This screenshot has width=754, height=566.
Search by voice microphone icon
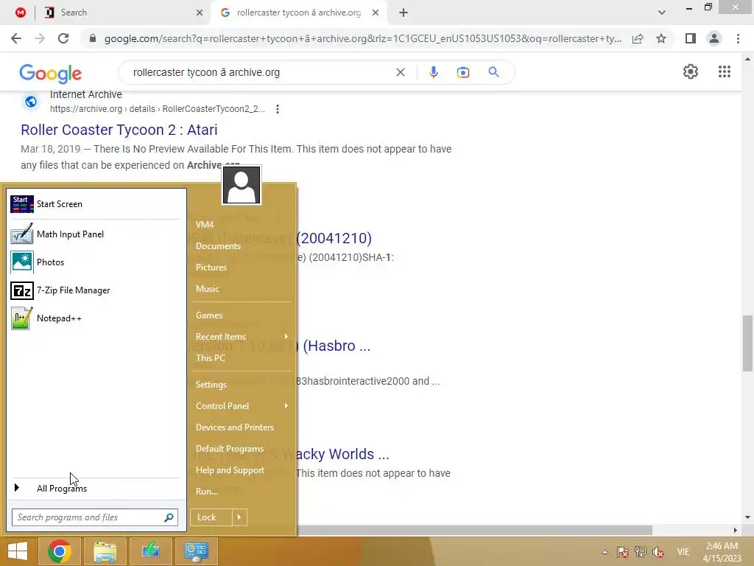[x=433, y=72]
